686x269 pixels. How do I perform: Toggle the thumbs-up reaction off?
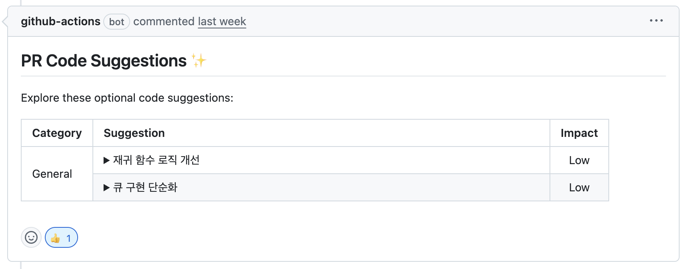point(61,237)
